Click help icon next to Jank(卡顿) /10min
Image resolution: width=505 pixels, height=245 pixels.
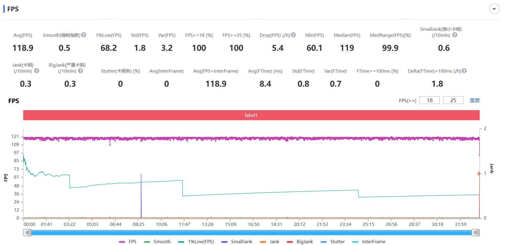[37, 71]
